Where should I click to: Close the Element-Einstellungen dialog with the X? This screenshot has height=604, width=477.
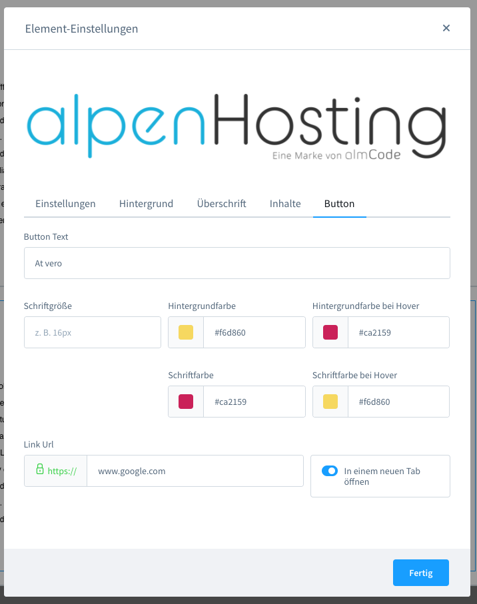(x=446, y=28)
